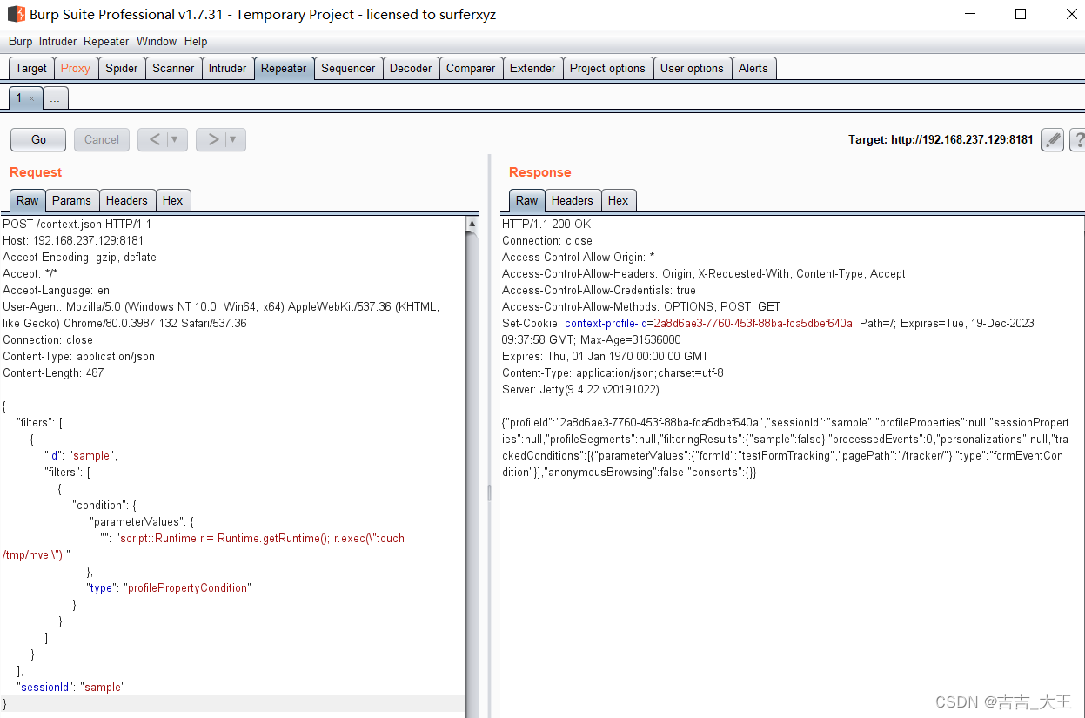This screenshot has width=1085, height=718.
Task: Select Response Raw tab
Action: (x=527, y=200)
